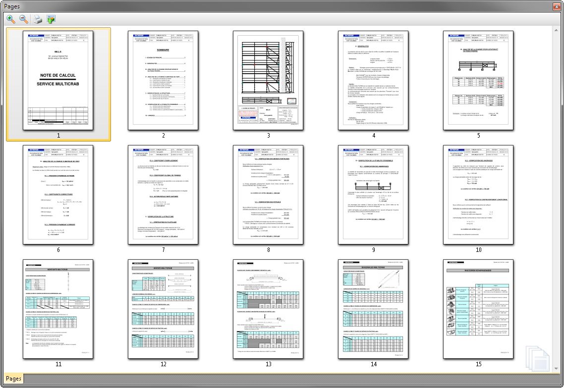The image size is (564, 388).
Task: Print the pages using the printer icon
Action: point(38,19)
